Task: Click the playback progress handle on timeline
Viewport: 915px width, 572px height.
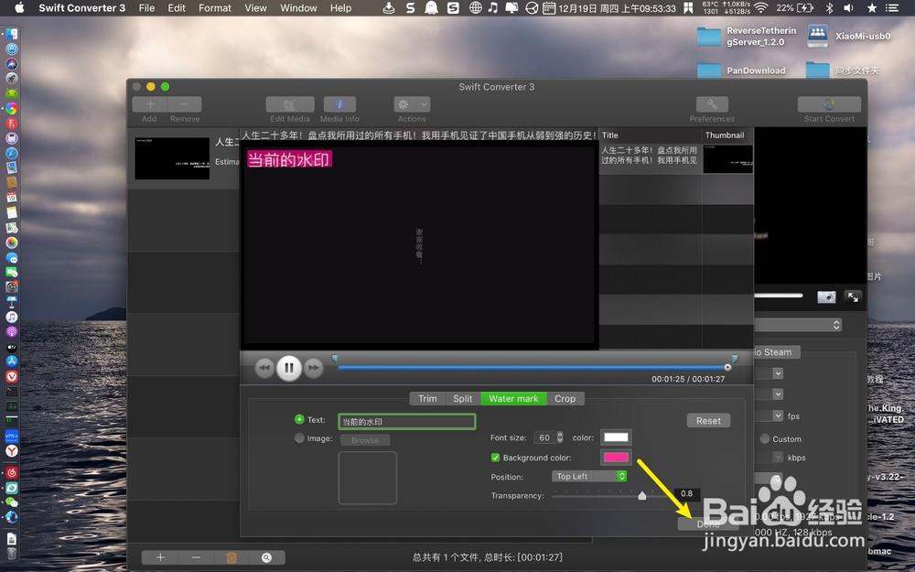Action: click(727, 367)
